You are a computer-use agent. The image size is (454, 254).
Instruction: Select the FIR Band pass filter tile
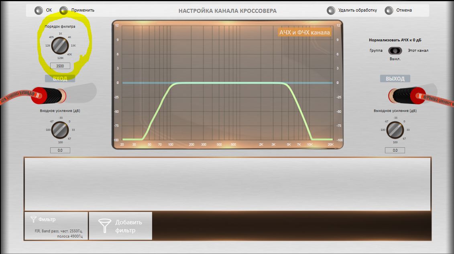pos(56,226)
